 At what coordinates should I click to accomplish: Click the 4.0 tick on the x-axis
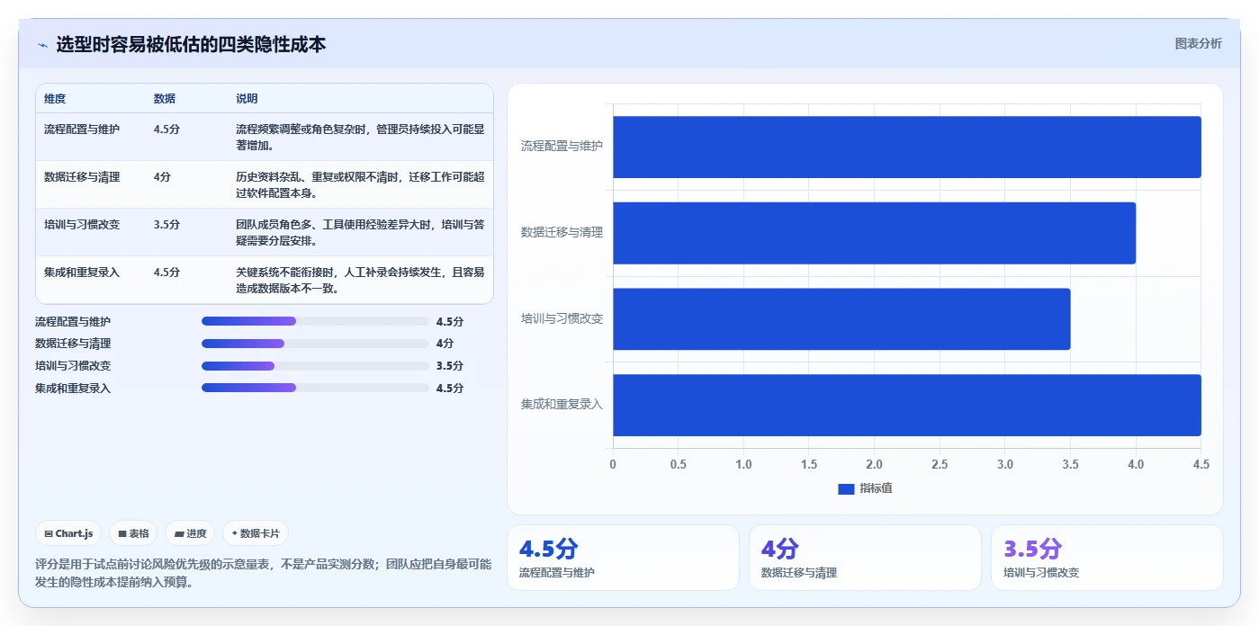(x=1136, y=464)
